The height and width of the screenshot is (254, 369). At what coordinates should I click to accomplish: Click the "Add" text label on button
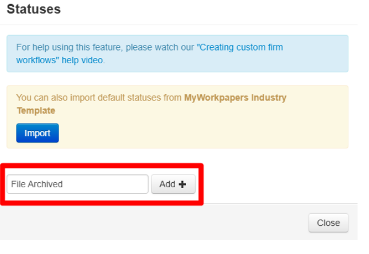click(167, 184)
